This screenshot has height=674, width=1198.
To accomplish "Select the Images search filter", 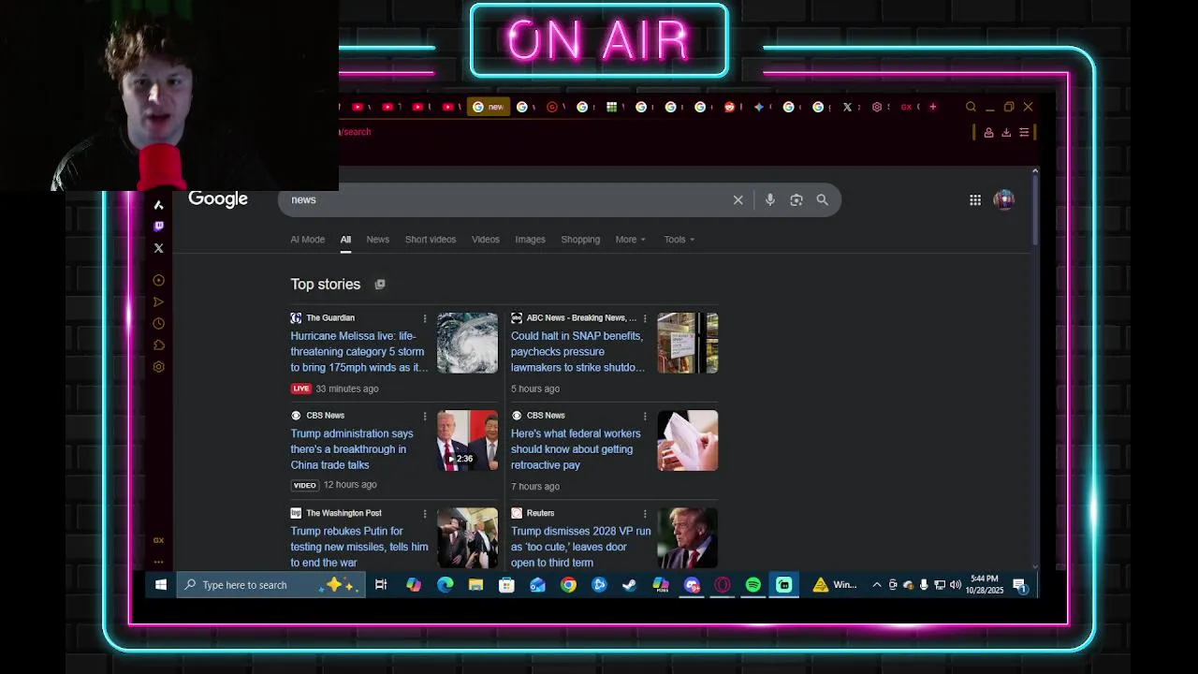I will click(530, 240).
